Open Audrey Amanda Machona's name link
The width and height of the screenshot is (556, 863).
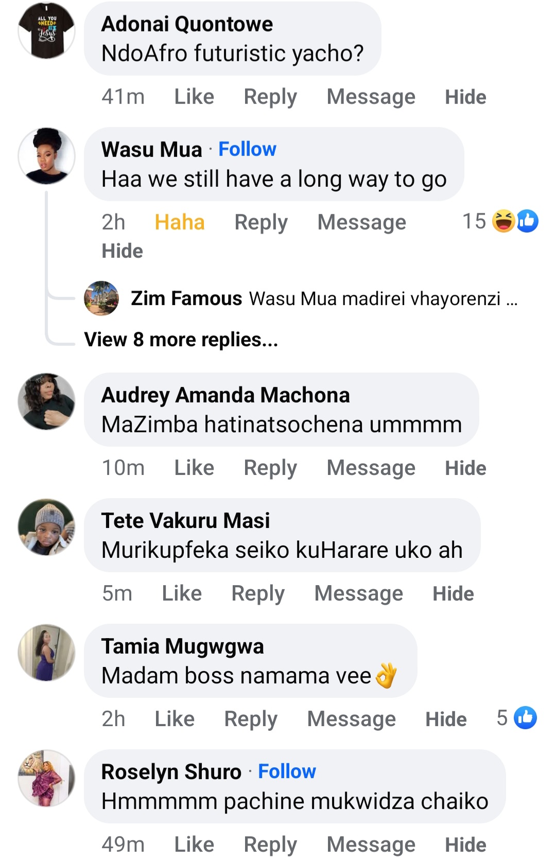pos(225,395)
